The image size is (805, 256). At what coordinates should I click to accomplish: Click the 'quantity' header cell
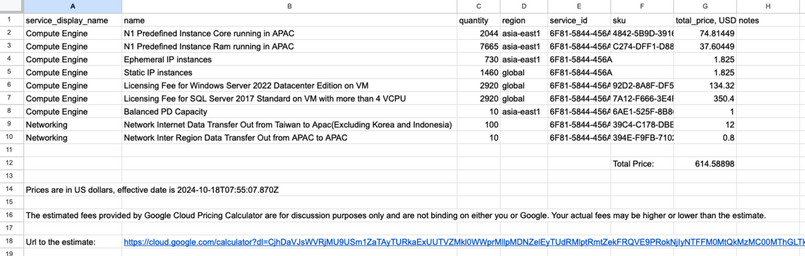pyautogui.click(x=478, y=20)
